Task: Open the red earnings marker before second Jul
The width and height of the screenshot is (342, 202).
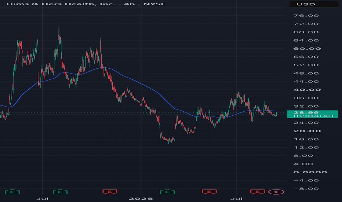Action: coord(209,192)
